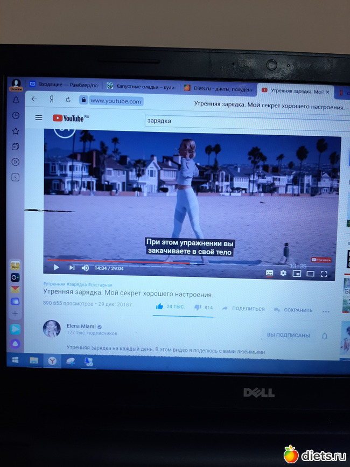Viewport: 350px width, 467px height.
Task: Toggle the ВЫ ПОДПИСАНЫ subscription button
Action: (x=288, y=335)
